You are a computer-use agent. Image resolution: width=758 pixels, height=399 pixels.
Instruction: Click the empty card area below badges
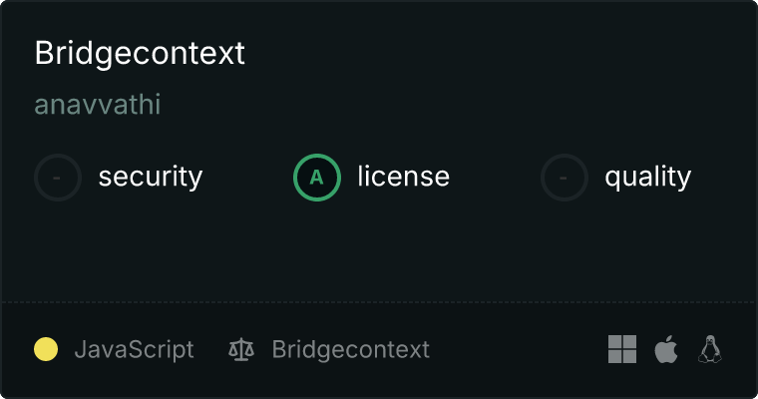[379, 249]
